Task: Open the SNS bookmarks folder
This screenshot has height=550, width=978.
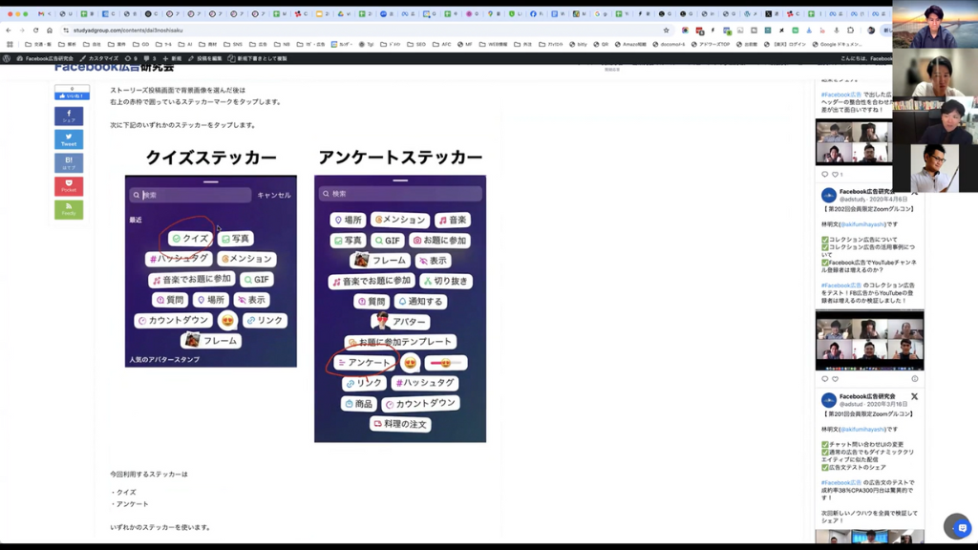Action: [x=234, y=44]
